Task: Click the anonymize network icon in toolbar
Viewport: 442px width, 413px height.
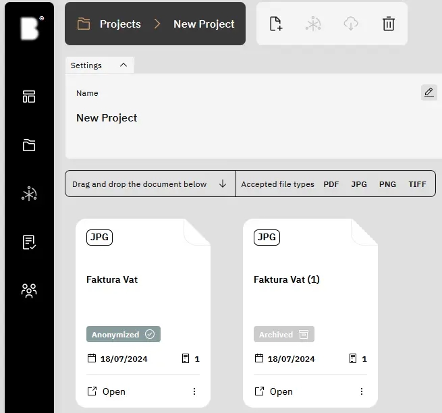Action: point(313,24)
